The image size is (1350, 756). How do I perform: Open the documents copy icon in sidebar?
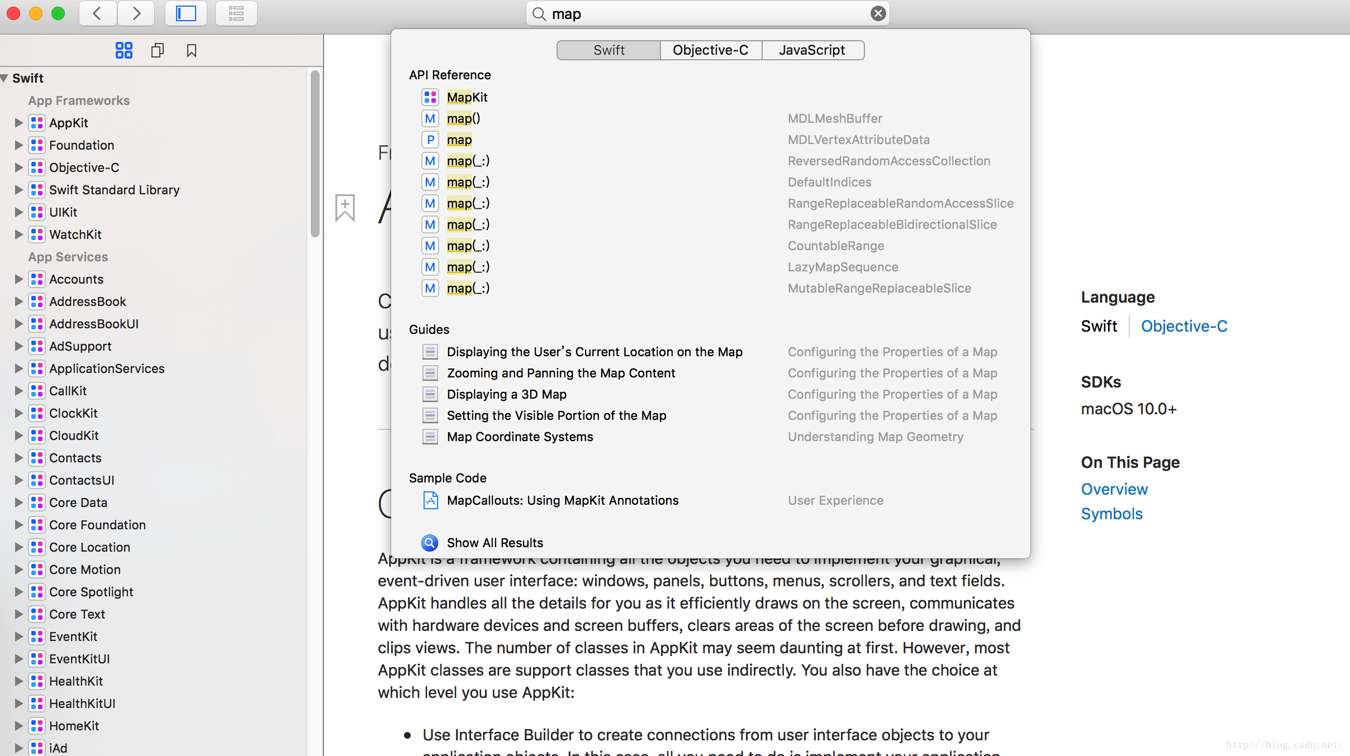coord(158,50)
